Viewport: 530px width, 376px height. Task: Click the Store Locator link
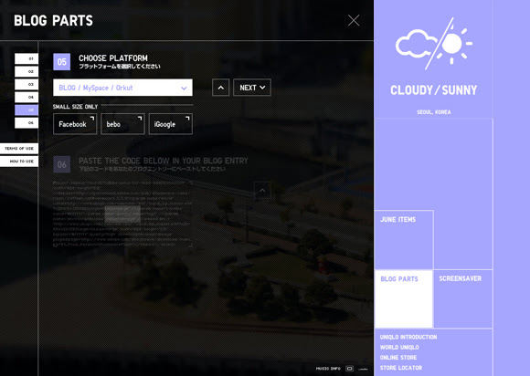401,368
